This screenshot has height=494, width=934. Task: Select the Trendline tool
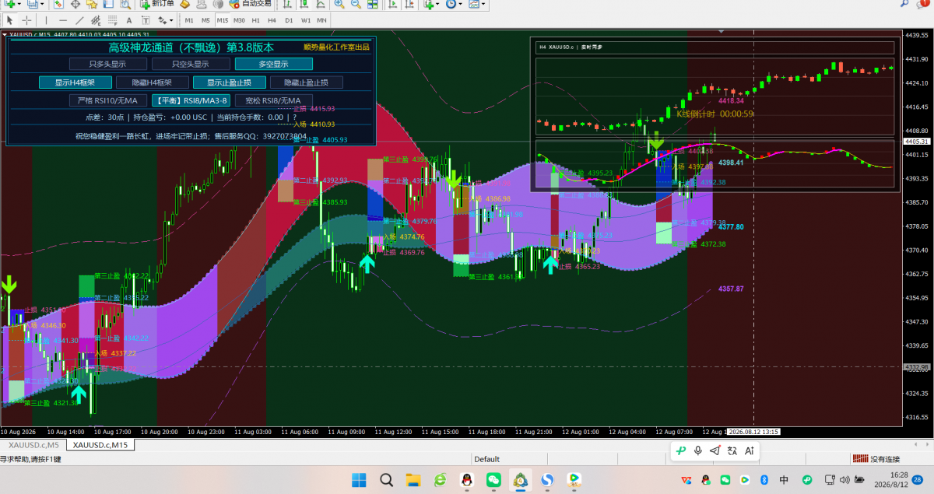[x=79, y=20]
